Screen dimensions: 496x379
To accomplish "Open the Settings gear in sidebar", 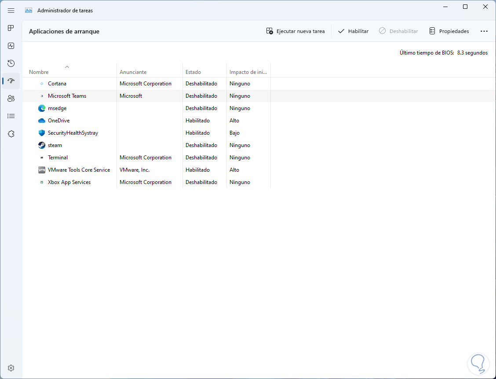I will click(11, 368).
